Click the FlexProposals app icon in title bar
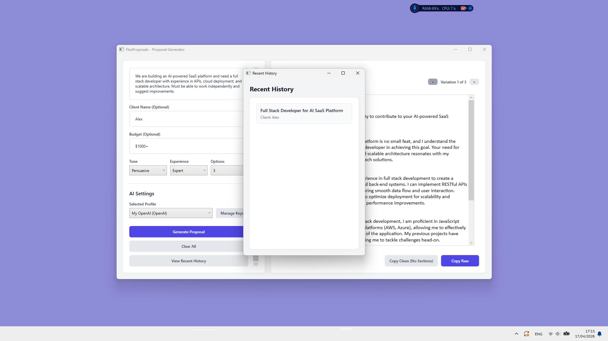The width and height of the screenshot is (608, 341). click(x=121, y=49)
